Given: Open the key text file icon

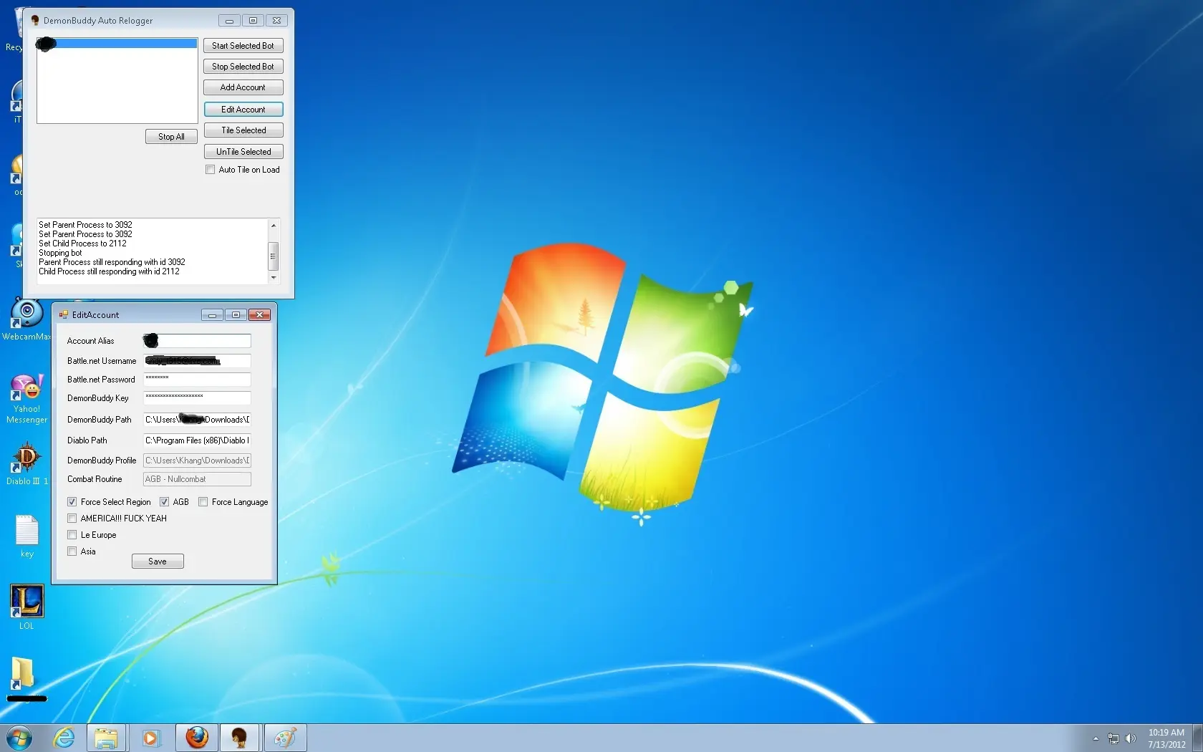Looking at the screenshot, I should (26, 536).
